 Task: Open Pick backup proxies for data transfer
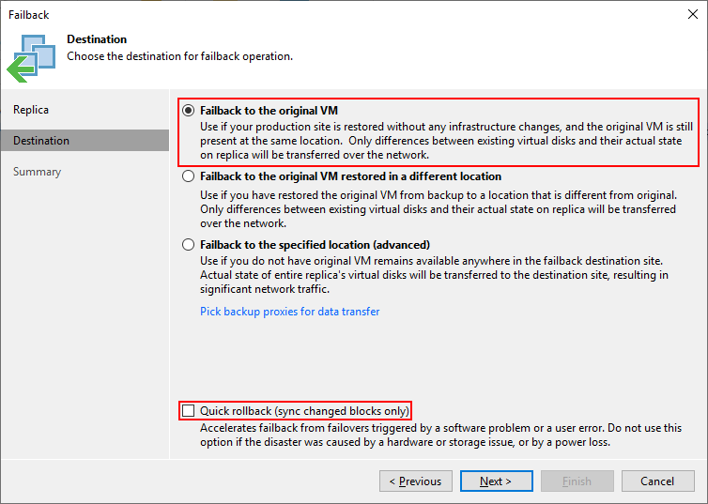[x=289, y=312]
